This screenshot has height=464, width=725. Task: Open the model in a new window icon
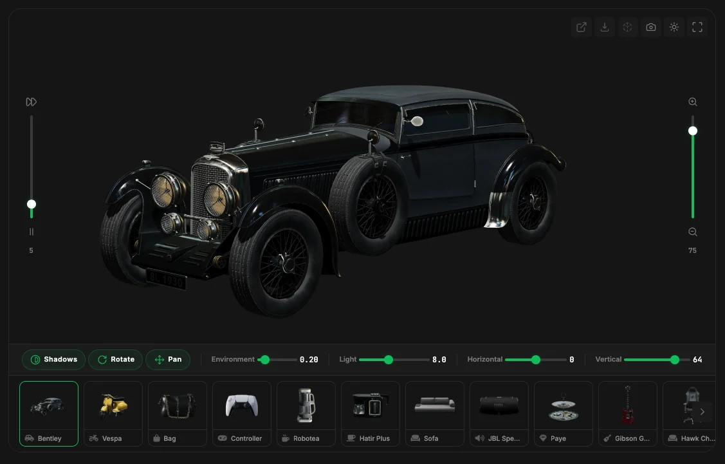pos(581,27)
